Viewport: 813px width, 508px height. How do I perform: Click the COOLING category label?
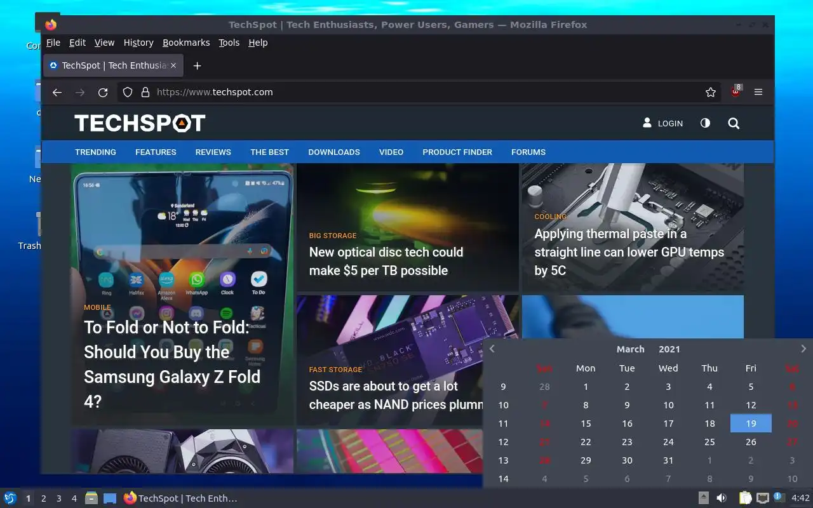pyautogui.click(x=550, y=217)
